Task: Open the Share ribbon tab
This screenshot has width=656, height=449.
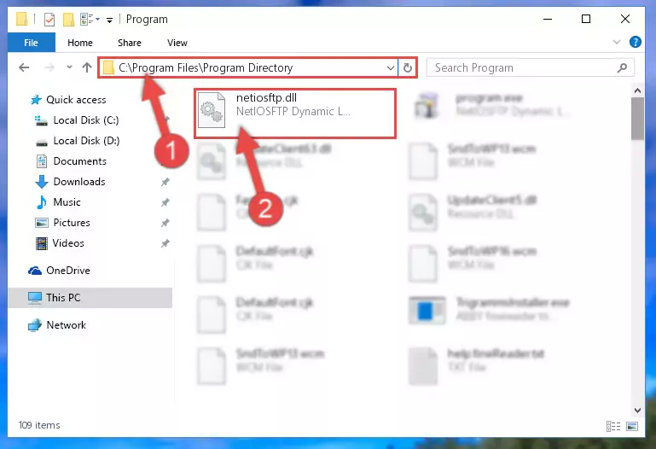Action: tap(130, 43)
